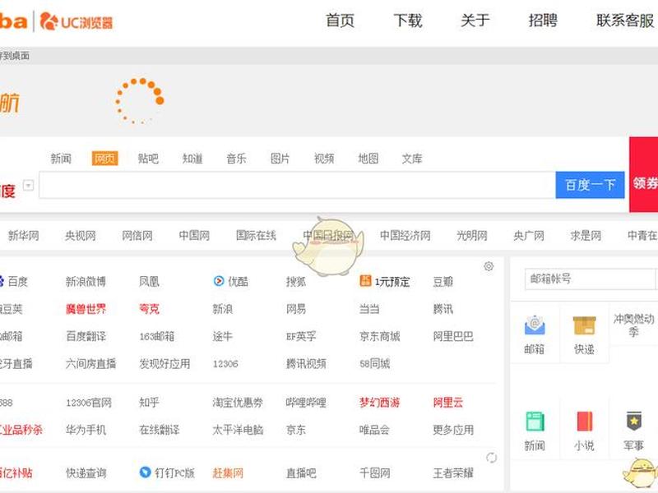658x493 pixels.
Task: Select the 网页 search tab
Action: pyautogui.click(x=104, y=159)
